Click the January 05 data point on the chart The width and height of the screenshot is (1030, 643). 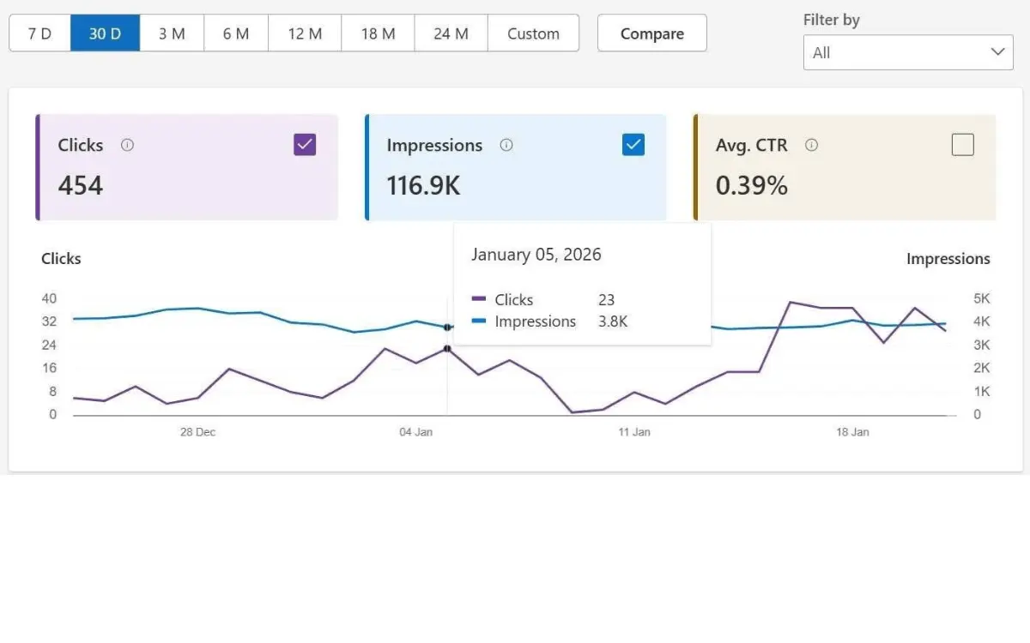pyautogui.click(x=447, y=348)
